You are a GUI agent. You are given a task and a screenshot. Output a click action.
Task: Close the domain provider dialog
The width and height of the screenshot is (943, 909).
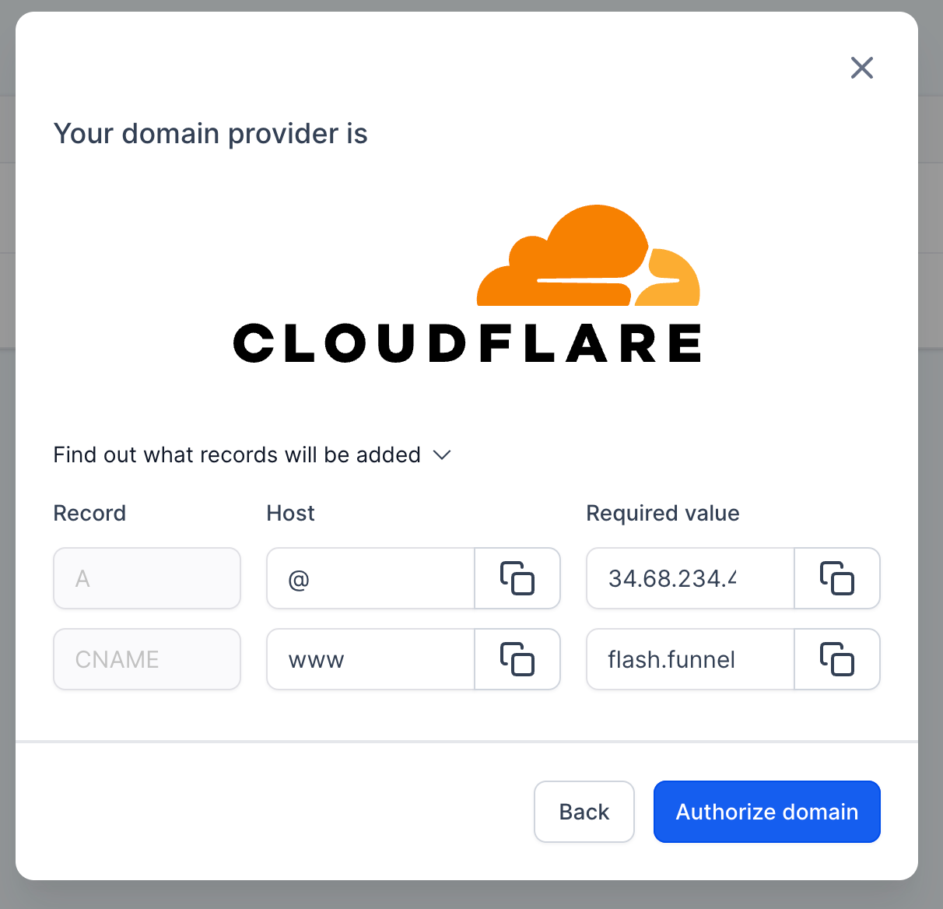tap(862, 68)
